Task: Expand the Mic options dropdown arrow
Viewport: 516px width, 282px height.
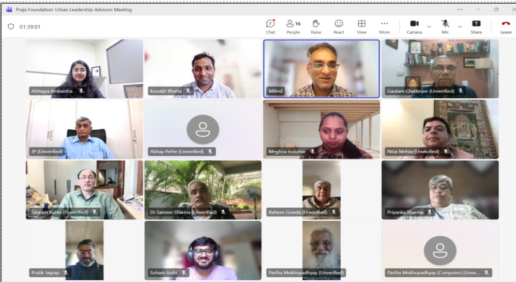Action: coord(460,27)
